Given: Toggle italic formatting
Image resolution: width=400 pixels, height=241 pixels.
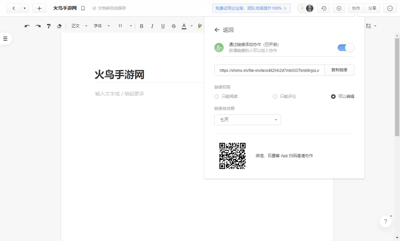Looking at the screenshot, I should tap(152, 26).
